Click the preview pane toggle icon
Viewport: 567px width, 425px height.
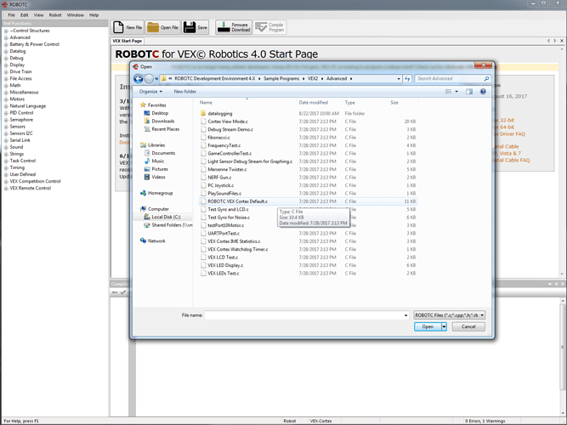pos(469,92)
